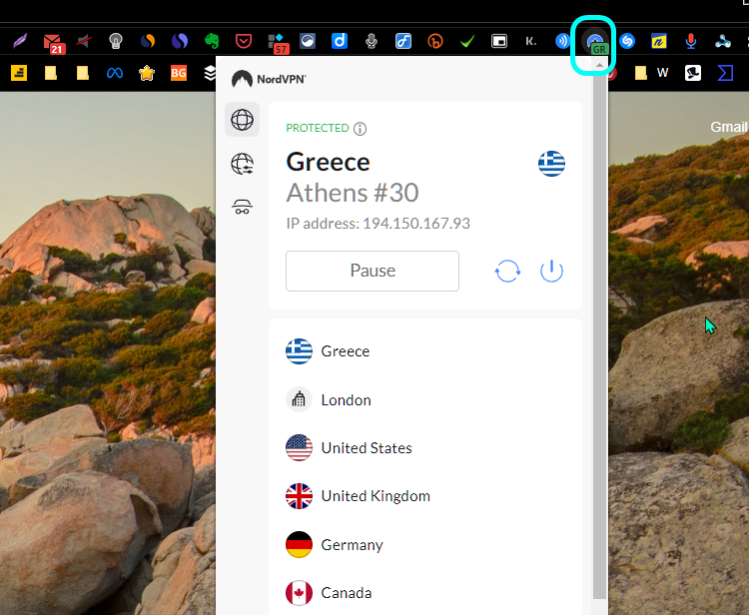This screenshot has width=749, height=615.
Task: Click the crossed-out speaker mute extension
Action: coord(84,41)
